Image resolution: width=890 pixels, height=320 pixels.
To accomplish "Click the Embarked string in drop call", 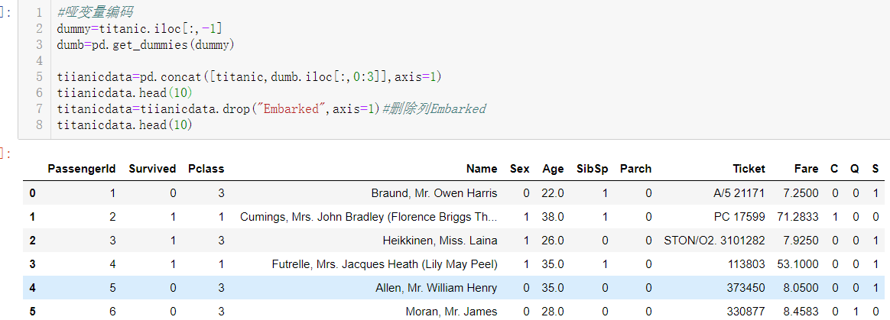I will tap(293, 108).
